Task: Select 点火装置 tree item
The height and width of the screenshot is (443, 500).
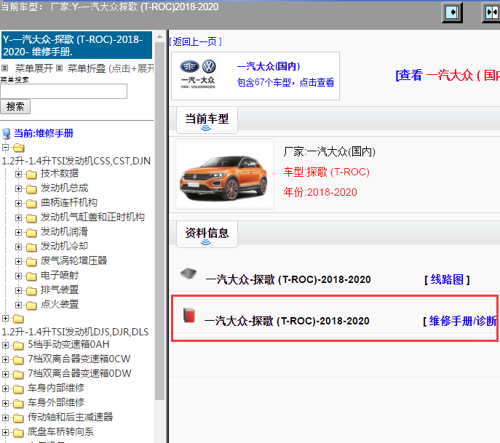Action: (60, 305)
